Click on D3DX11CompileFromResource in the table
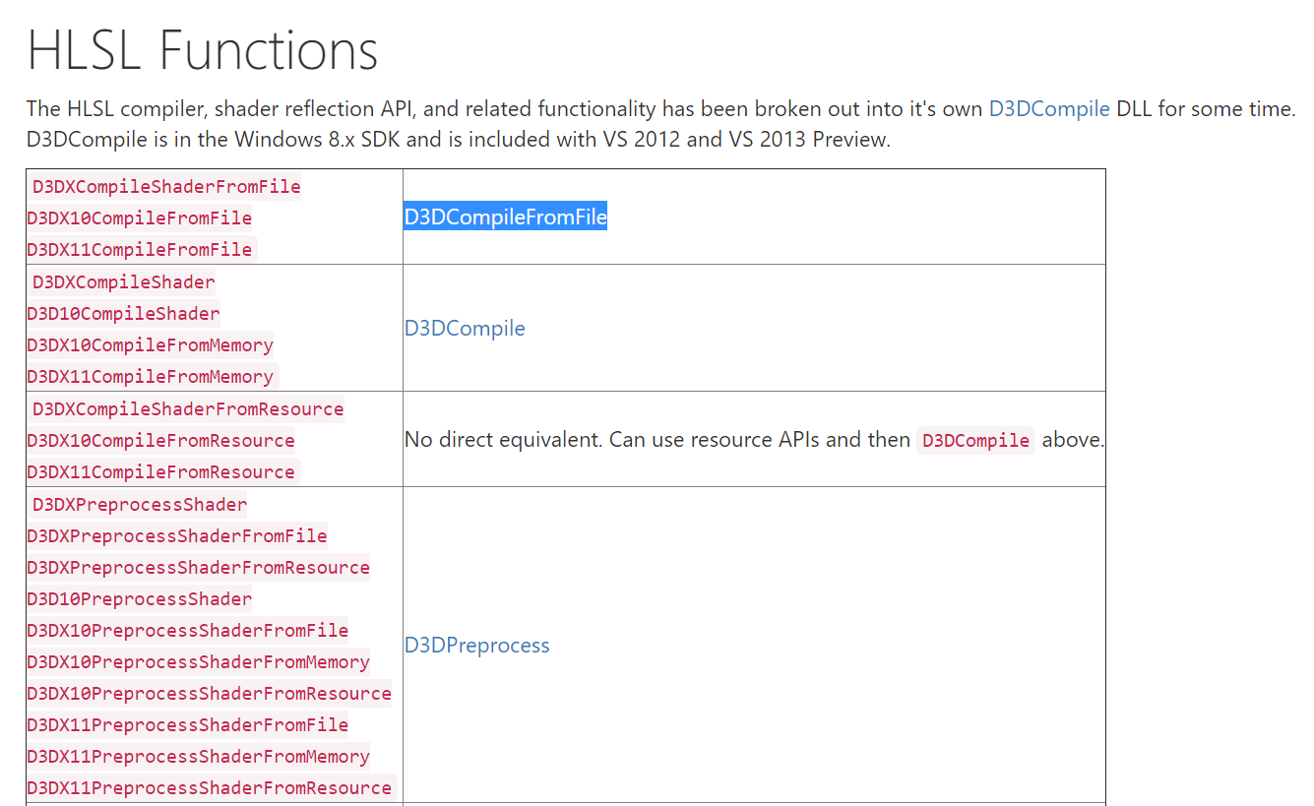 pos(161,472)
